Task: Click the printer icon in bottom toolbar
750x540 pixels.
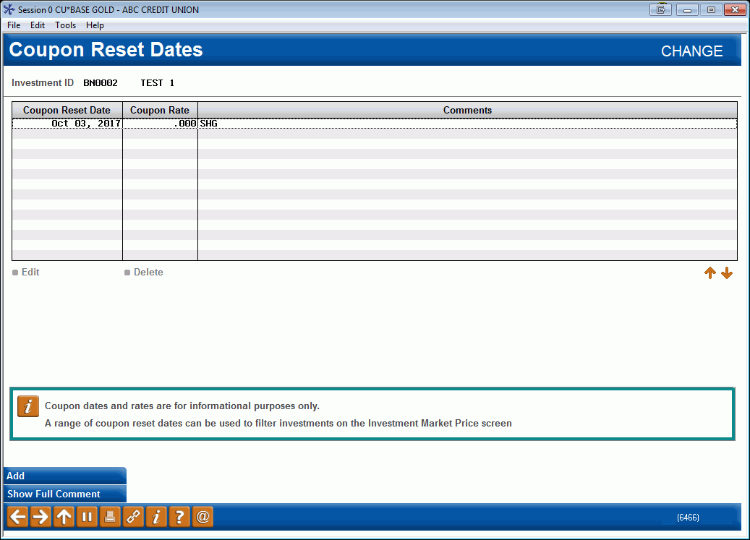Action: pos(109,517)
